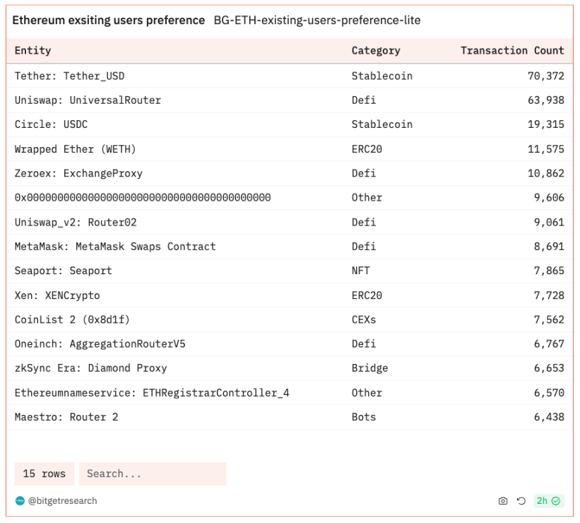Select the Tether: Tether_USD entity cell

click(69, 76)
